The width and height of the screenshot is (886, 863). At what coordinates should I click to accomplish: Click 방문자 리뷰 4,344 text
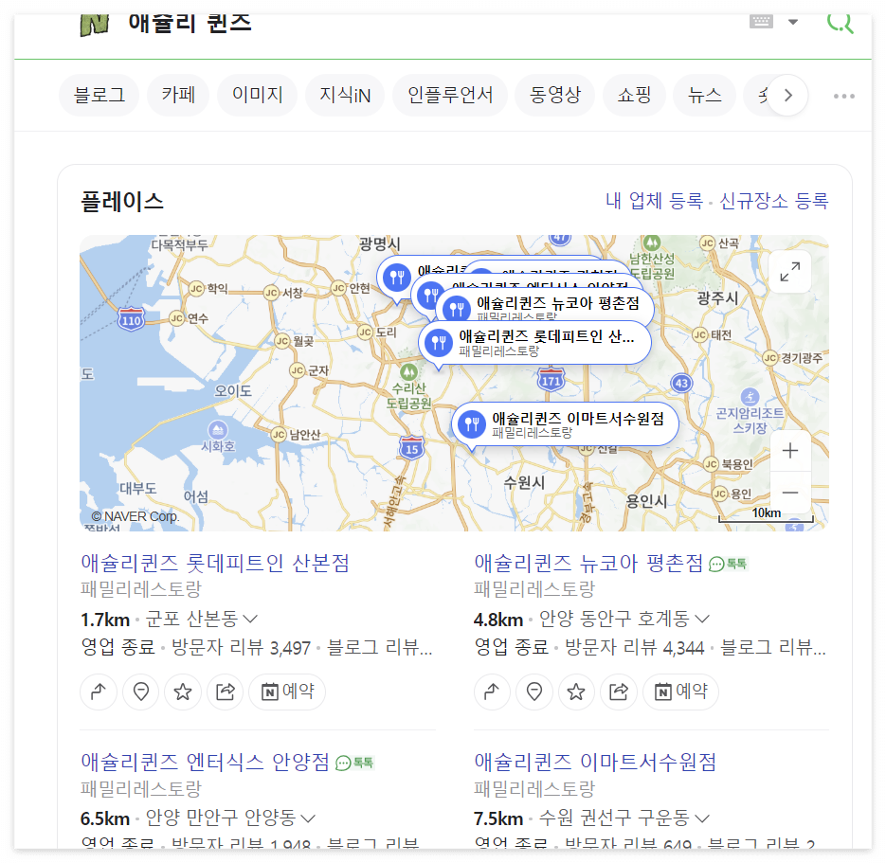click(635, 647)
